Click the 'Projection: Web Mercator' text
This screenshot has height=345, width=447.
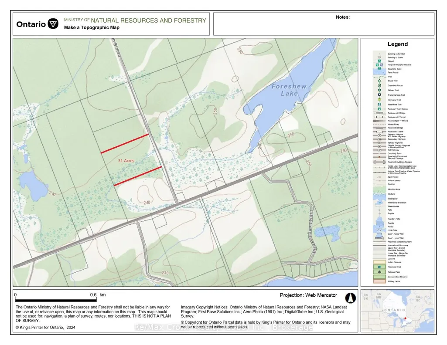pos(308,295)
